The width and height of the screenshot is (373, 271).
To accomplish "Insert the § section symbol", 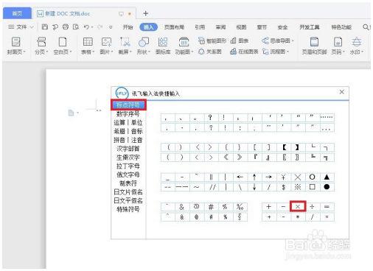I will pyautogui.click(x=240, y=217).
